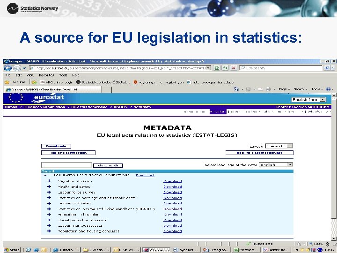
Task: Click the Refresh page icon
Action: (225, 68)
